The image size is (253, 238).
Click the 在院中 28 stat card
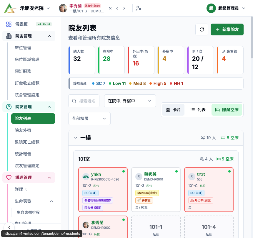point(111,60)
